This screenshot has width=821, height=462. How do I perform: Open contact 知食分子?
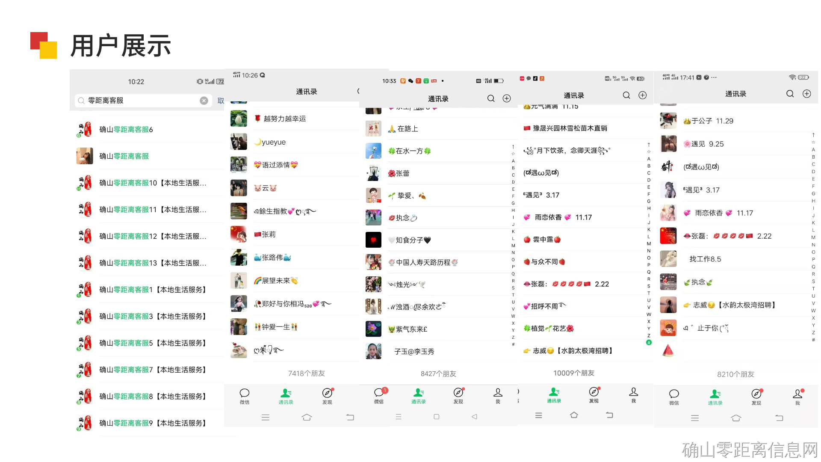tap(438, 240)
